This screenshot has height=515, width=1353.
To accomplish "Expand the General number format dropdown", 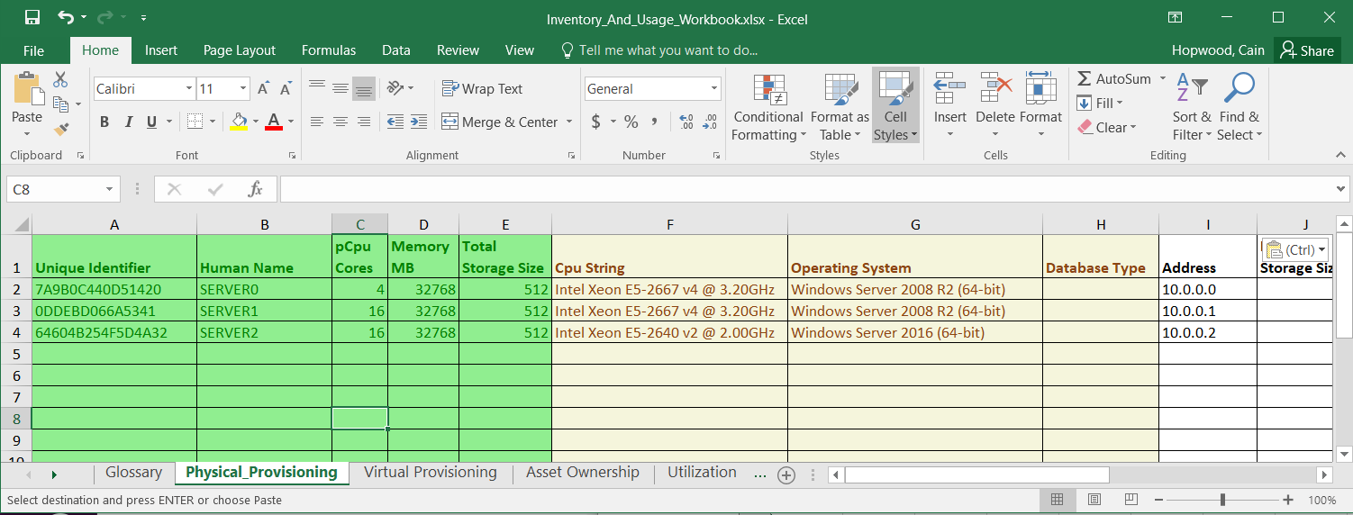I will [714, 88].
